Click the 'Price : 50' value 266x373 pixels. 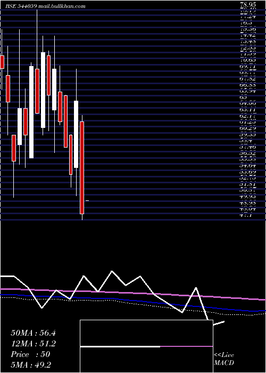(x=30, y=354)
